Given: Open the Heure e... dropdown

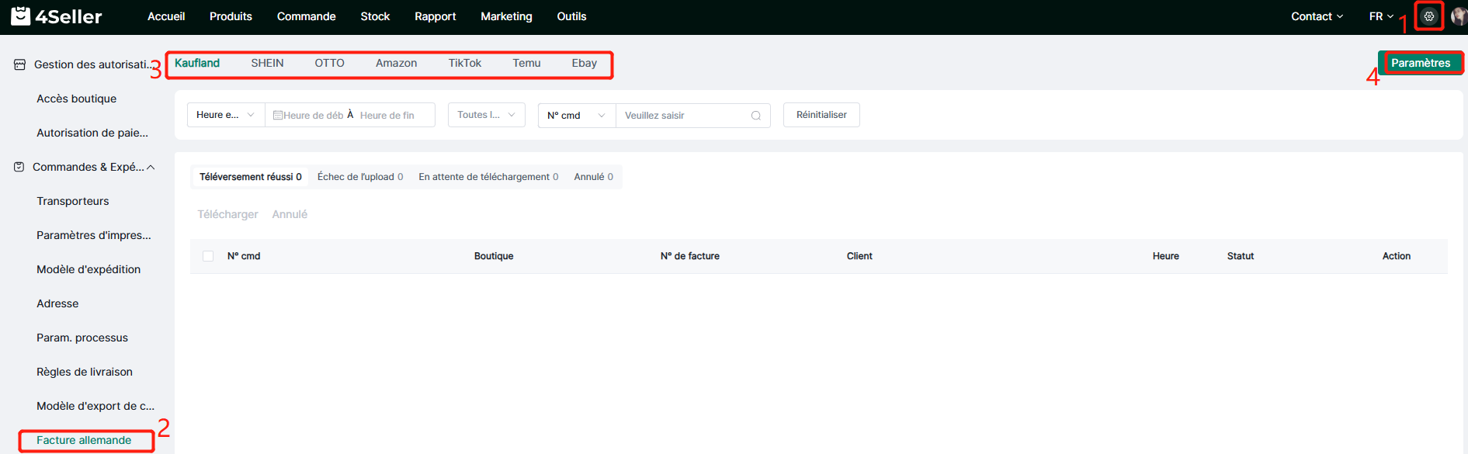Looking at the screenshot, I should pyautogui.click(x=225, y=115).
